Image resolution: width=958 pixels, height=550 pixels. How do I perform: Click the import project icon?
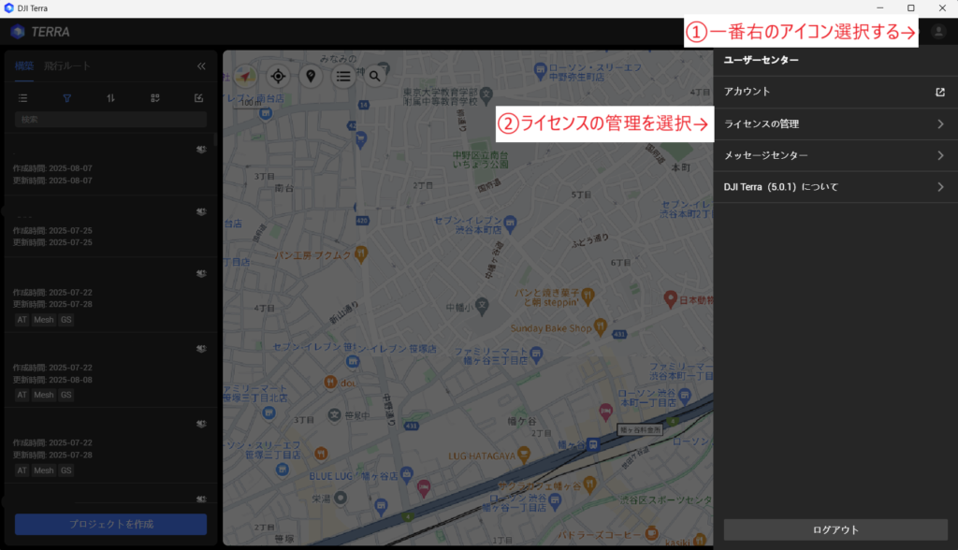point(198,97)
